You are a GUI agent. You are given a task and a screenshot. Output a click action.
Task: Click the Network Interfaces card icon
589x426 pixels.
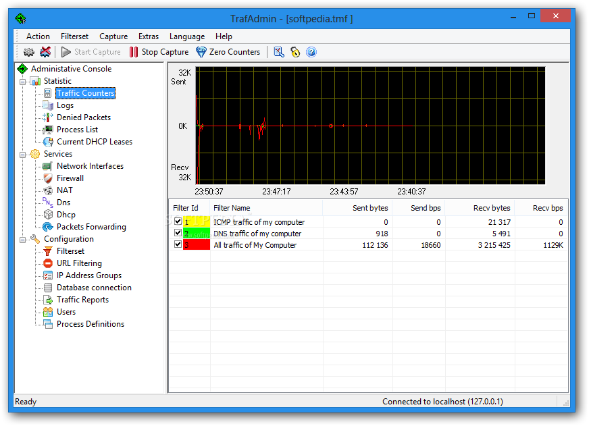pos(48,166)
